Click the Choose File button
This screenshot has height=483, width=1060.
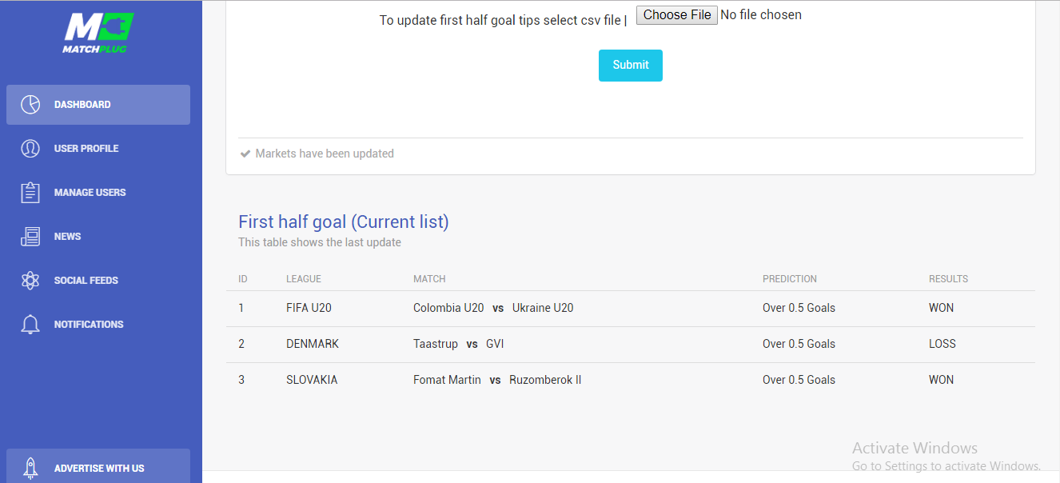pos(676,15)
